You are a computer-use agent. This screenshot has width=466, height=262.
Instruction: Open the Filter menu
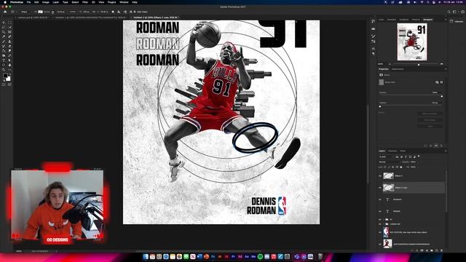pyautogui.click(x=85, y=2)
